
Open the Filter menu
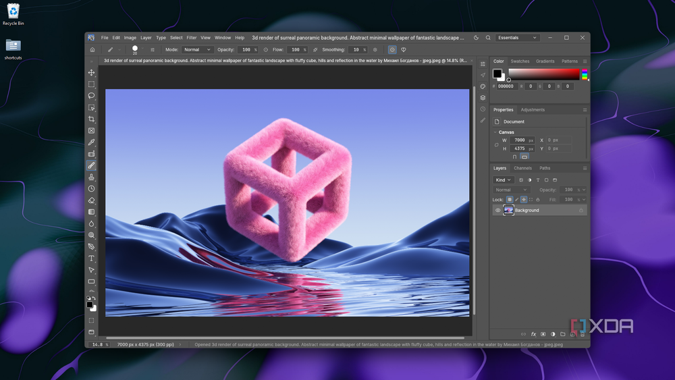coord(192,38)
